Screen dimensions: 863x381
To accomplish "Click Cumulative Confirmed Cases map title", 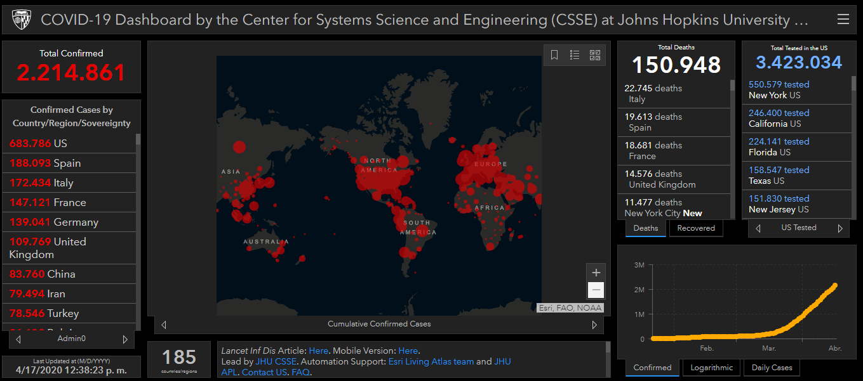I will click(x=379, y=324).
